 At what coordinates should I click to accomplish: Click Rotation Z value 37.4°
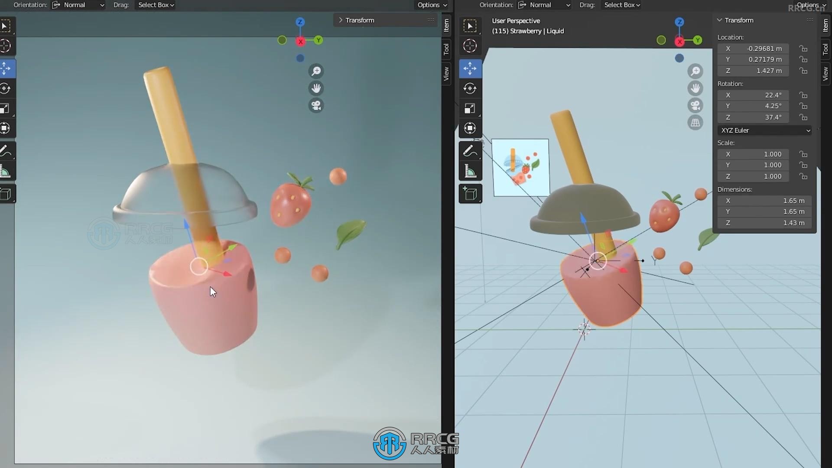point(753,117)
